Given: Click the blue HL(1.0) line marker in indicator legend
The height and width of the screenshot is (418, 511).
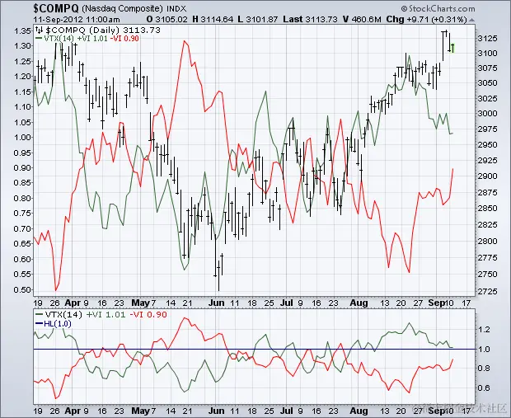Looking at the screenshot, I should click(39, 324).
